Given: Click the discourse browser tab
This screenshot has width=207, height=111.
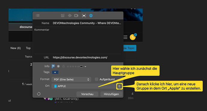Looking at the screenshot, I should [x=21, y=27].
